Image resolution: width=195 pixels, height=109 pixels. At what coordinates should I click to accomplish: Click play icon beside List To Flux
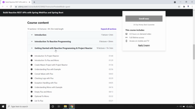point(32,101)
